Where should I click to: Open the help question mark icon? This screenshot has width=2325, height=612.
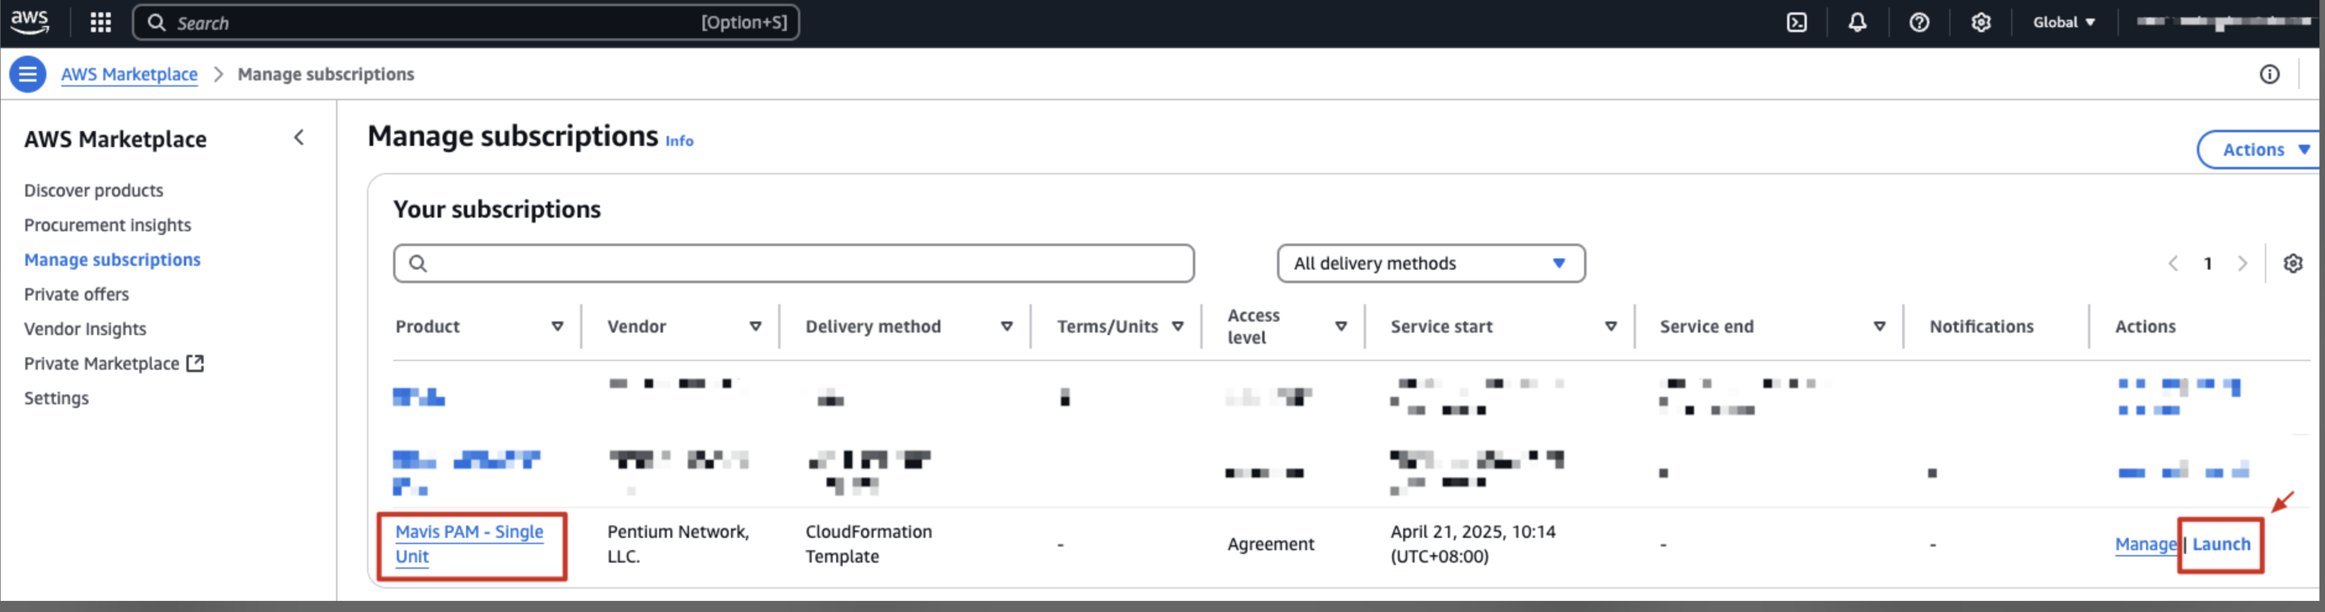click(x=1919, y=22)
